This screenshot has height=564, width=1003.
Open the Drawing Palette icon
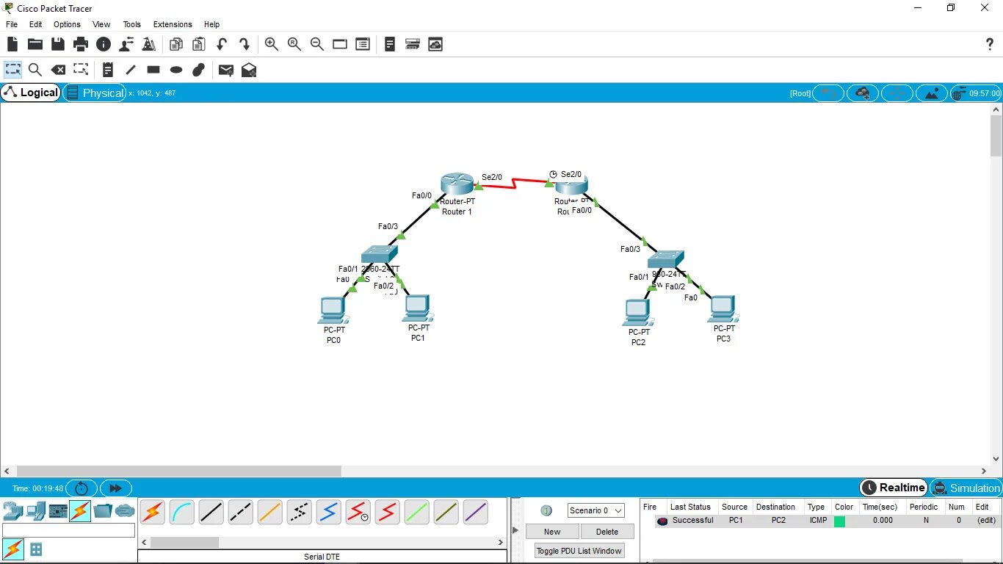coord(340,44)
